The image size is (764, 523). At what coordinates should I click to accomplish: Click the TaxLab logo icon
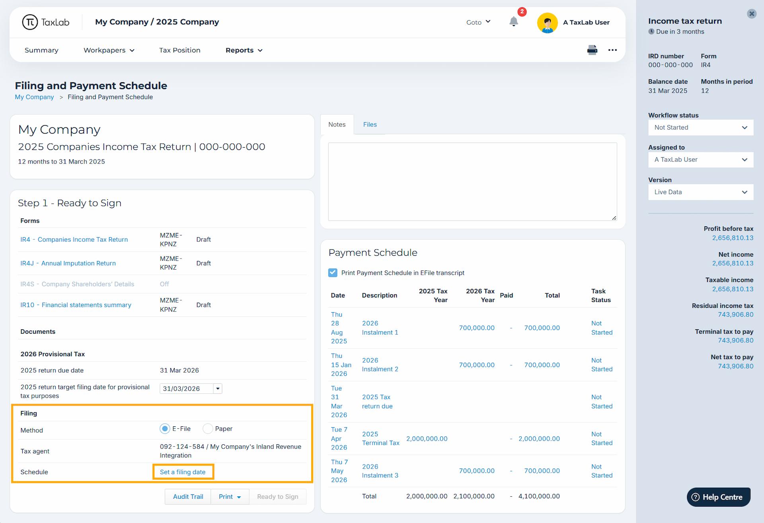pyautogui.click(x=30, y=22)
